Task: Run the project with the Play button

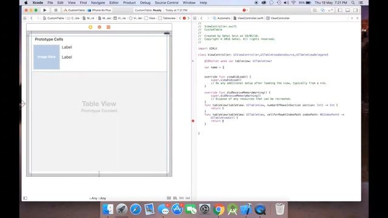Action: 45,10
